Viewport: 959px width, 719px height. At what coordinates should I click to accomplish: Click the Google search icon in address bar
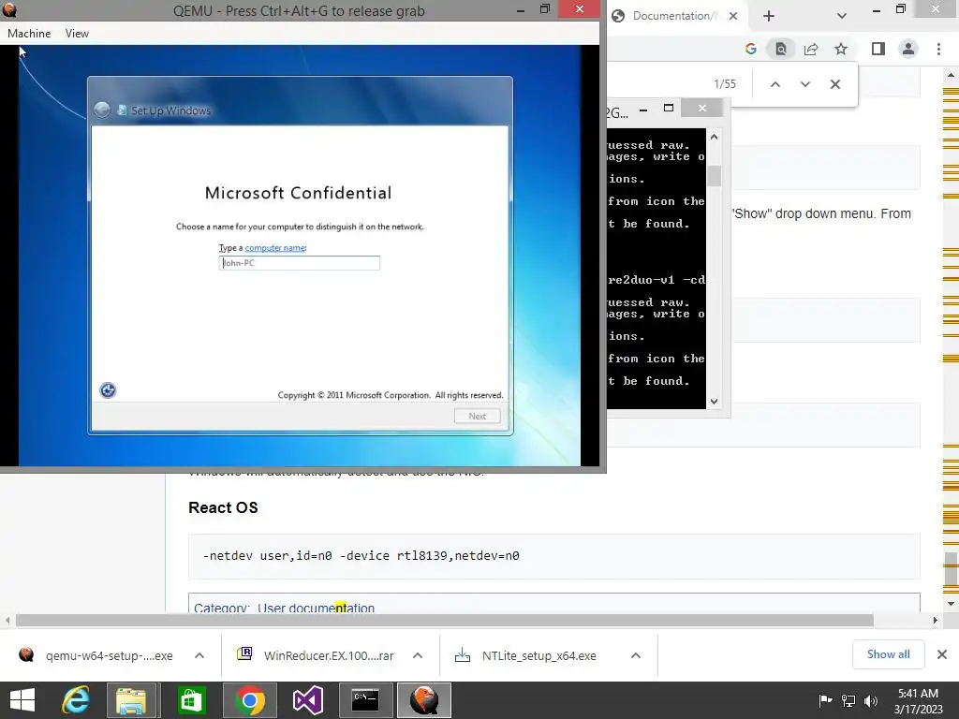(x=751, y=49)
